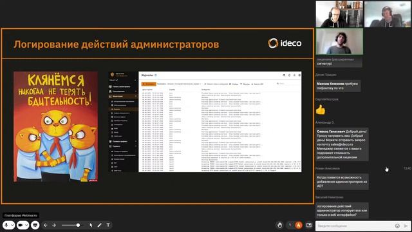Select the pointer cursor tool

click(x=91, y=225)
